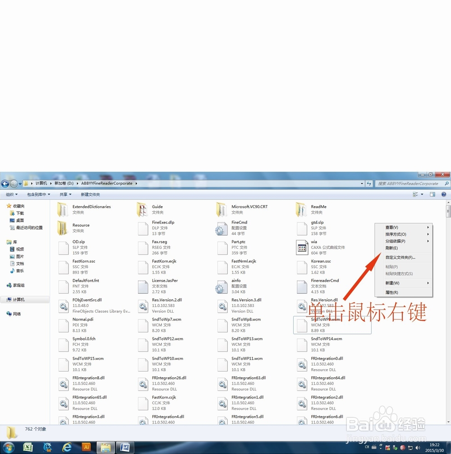Select the FineCmd configuration file icon
451x454 pixels.
221,228
